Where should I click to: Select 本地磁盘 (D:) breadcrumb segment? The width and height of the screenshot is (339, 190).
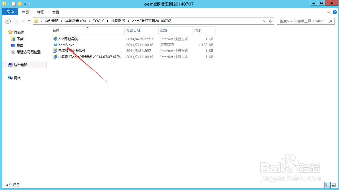tap(76, 21)
